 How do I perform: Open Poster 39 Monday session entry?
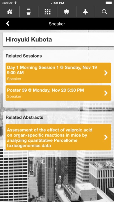pos(58,93)
